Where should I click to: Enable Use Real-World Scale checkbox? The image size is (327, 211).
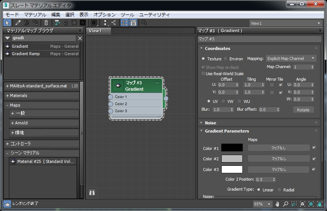point(203,73)
